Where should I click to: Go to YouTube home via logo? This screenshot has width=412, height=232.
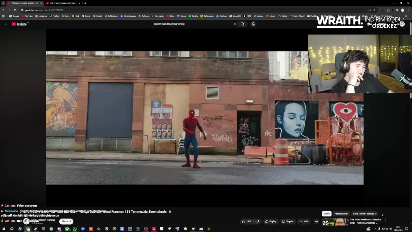20,24
